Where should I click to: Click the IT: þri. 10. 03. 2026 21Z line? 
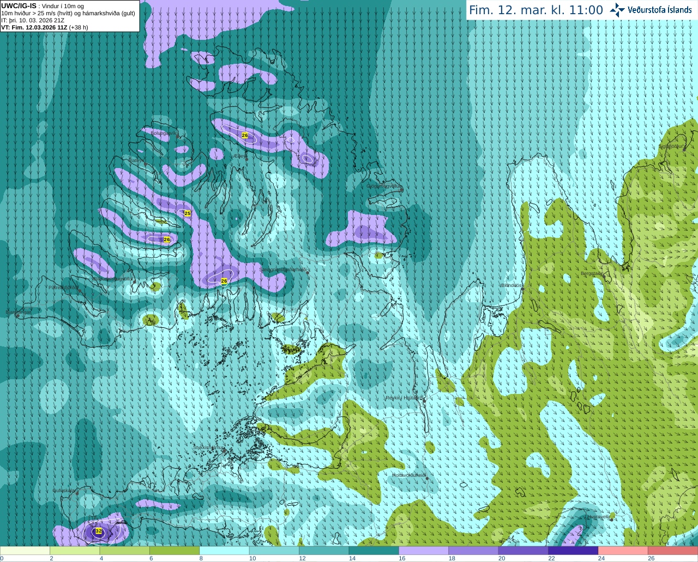33,20
